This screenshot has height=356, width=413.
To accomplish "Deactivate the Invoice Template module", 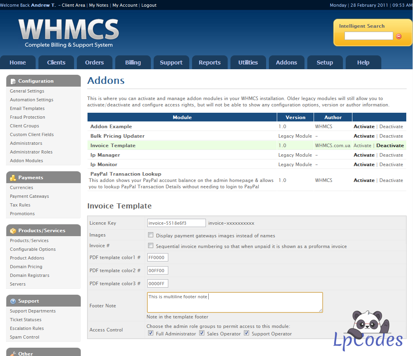I will (x=390, y=146).
